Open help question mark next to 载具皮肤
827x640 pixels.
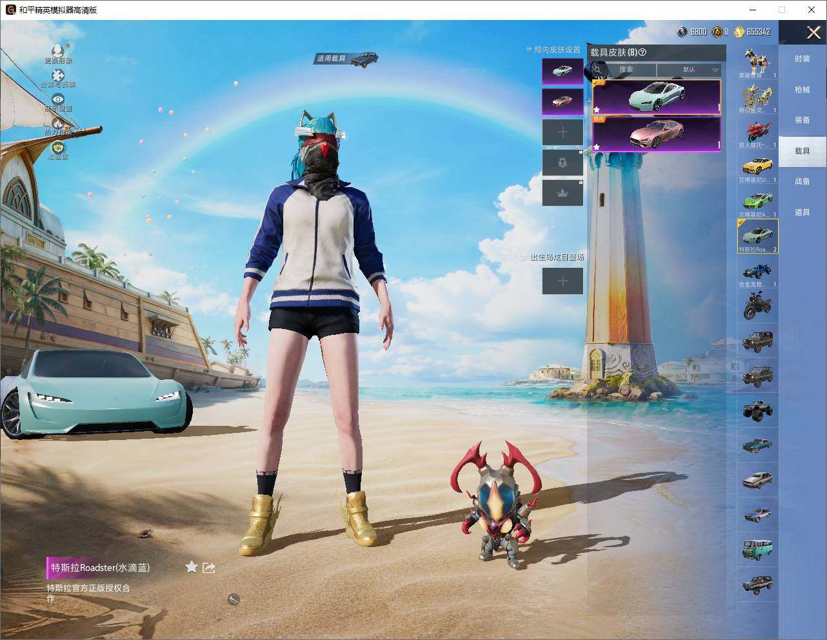[643, 52]
